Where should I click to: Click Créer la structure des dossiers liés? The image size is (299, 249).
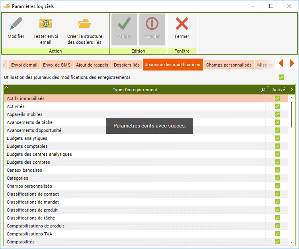coord(84,24)
